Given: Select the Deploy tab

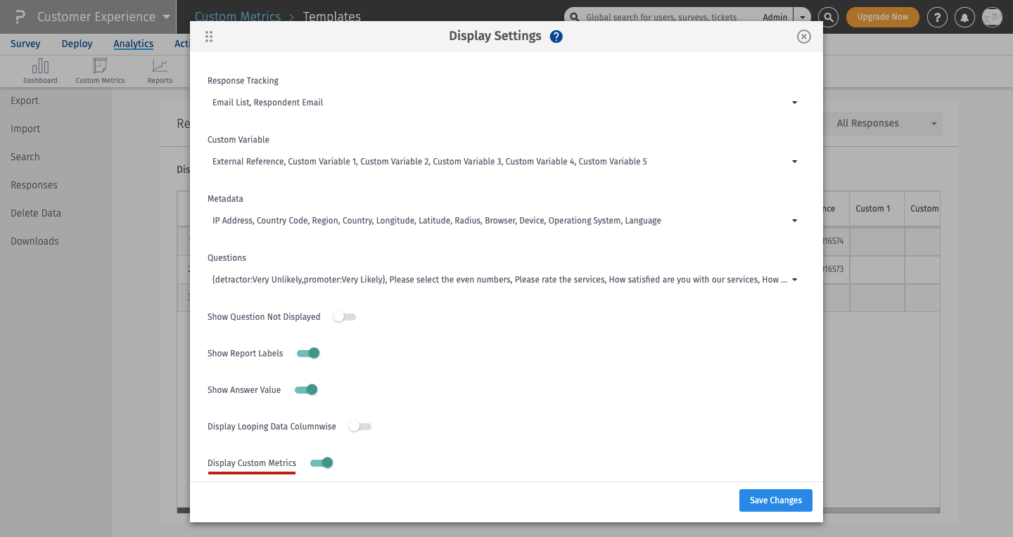Looking at the screenshot, I should pyautogui.click(x=77, y=43).
